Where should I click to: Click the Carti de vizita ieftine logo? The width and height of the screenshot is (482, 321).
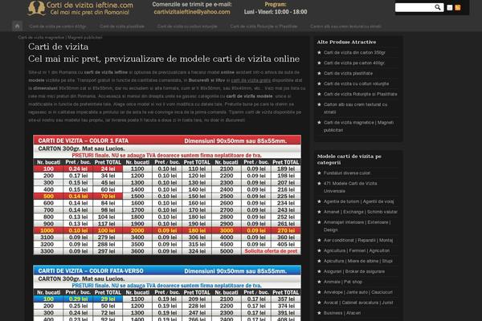coord(80,9)
